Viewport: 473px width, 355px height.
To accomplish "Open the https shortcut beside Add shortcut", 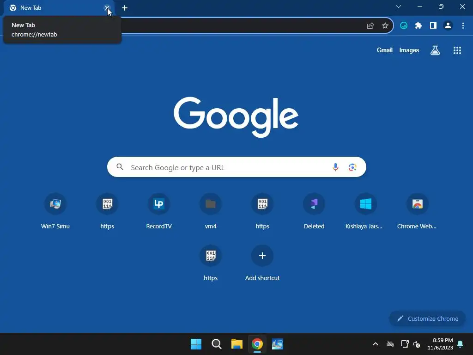I will [x=211, y=256].
